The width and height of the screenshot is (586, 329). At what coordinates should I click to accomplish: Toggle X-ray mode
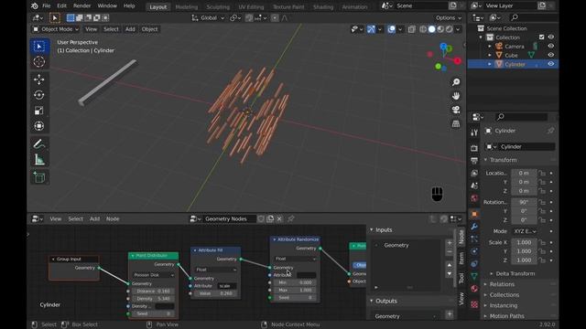pos(411,29)
